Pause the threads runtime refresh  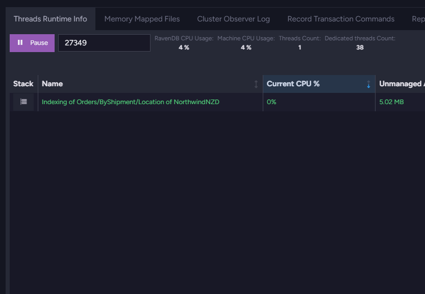click(x=32, y=43)
